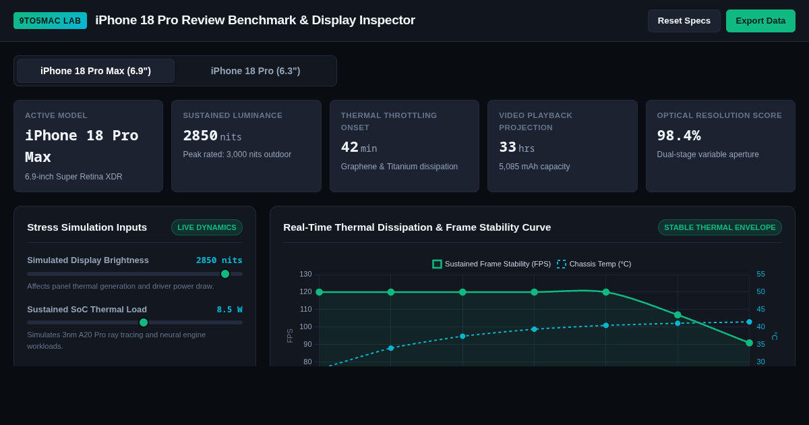Click 'Peak rated: 3,000 nits outdoor' text

click(x=237, y=154)
